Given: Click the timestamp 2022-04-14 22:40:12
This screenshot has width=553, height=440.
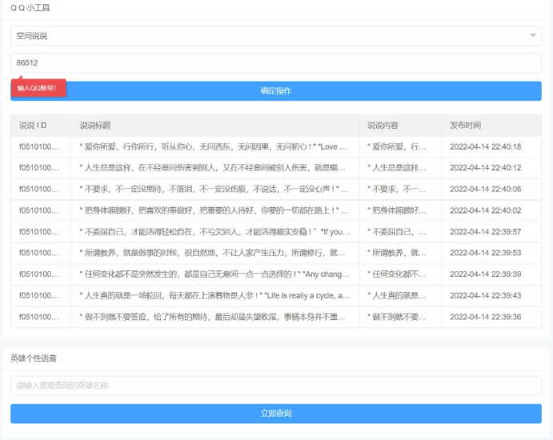Looking at the screenshot, I should click(485, 168).
